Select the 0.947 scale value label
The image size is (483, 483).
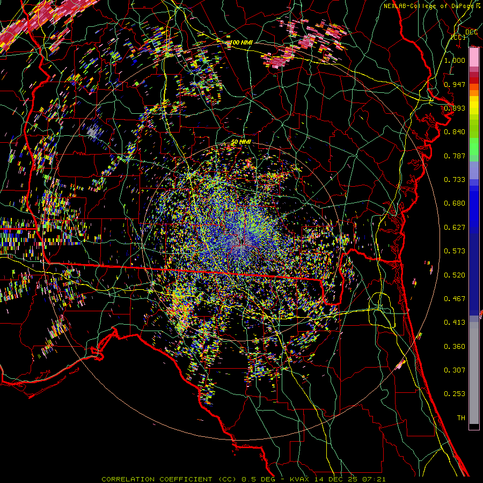455,84
